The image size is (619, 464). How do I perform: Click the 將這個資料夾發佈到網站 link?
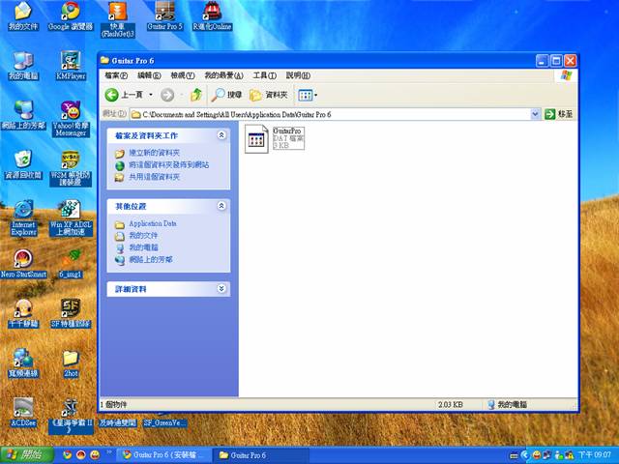pyautogui.click(x=169, y=165)
